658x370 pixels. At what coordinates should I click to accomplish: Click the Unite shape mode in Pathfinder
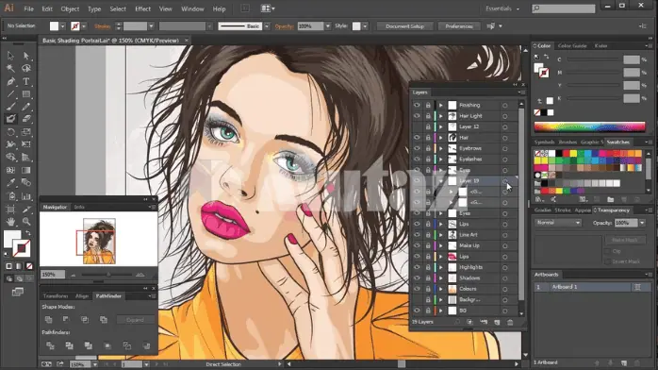tap(49, 320)
